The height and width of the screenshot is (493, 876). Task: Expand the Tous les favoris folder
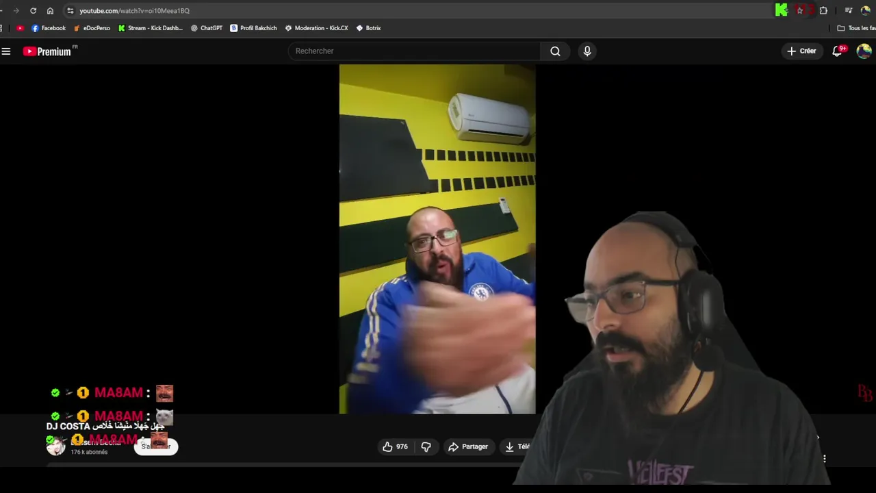(856, 28)
